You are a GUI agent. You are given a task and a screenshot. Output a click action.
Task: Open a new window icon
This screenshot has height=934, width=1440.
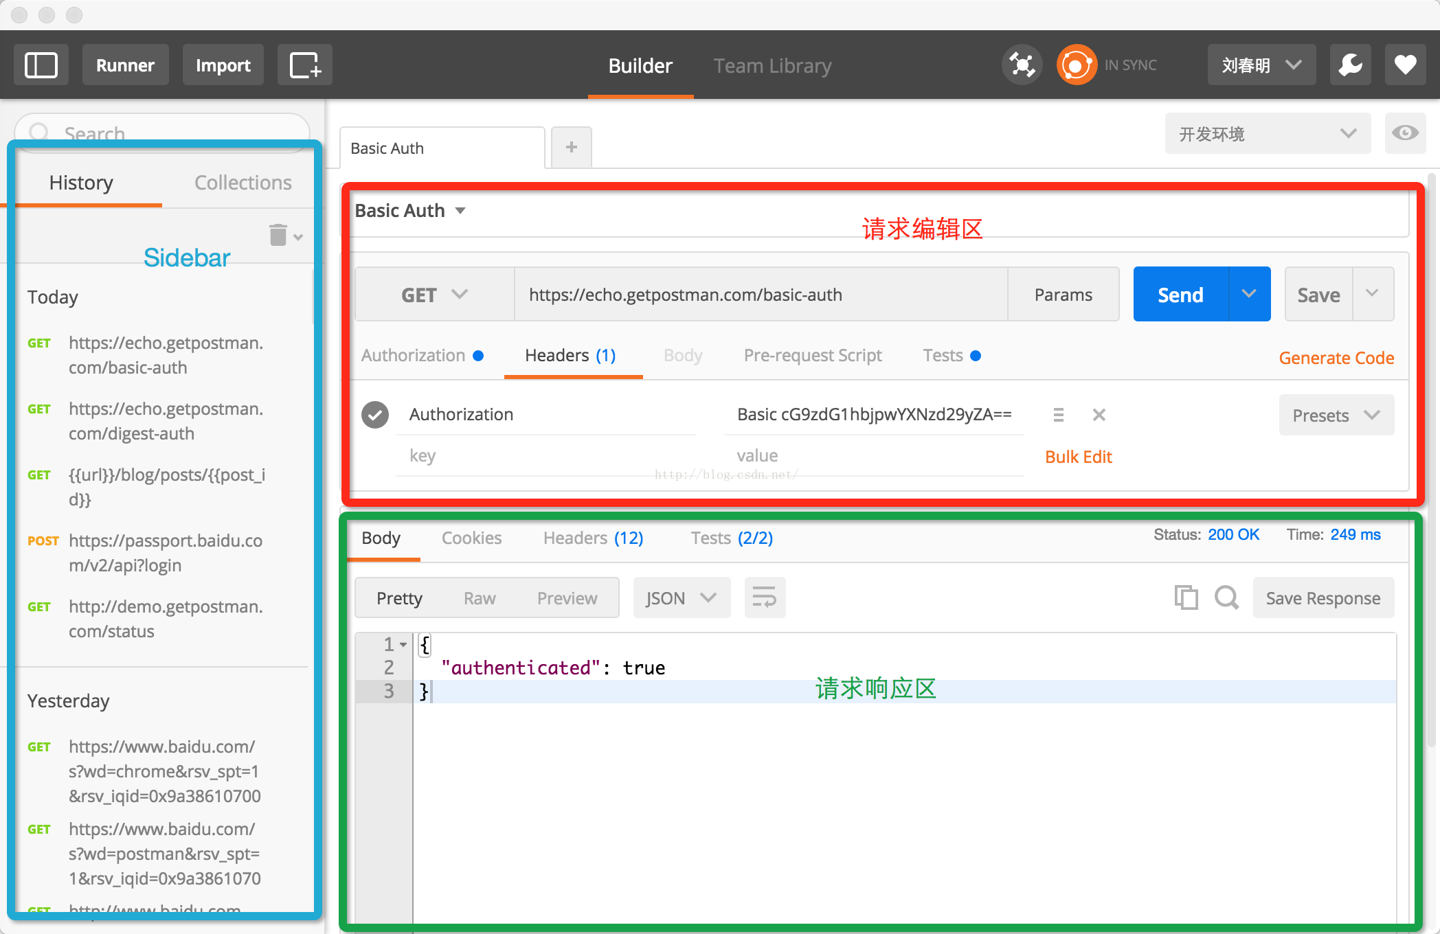305,65
